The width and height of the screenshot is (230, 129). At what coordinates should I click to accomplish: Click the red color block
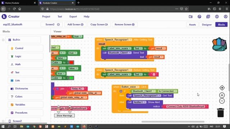coord(71,63)
